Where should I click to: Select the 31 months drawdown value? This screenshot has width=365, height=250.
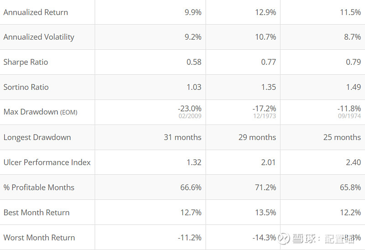pos(182,137)
